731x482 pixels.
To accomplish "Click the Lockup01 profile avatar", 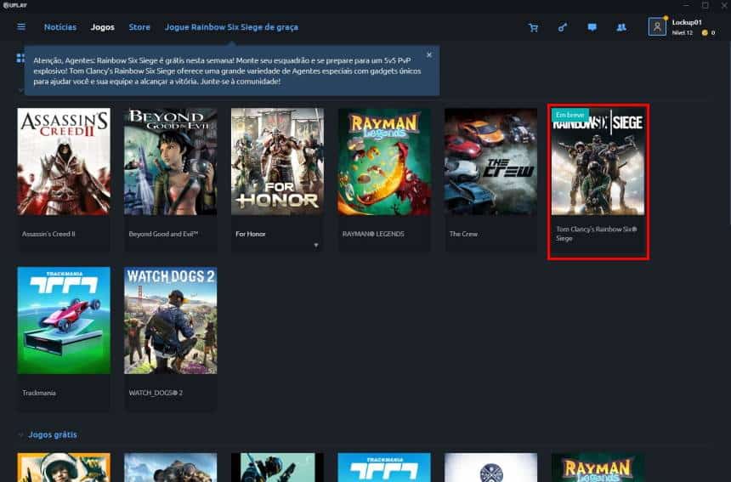I will 657,26.
